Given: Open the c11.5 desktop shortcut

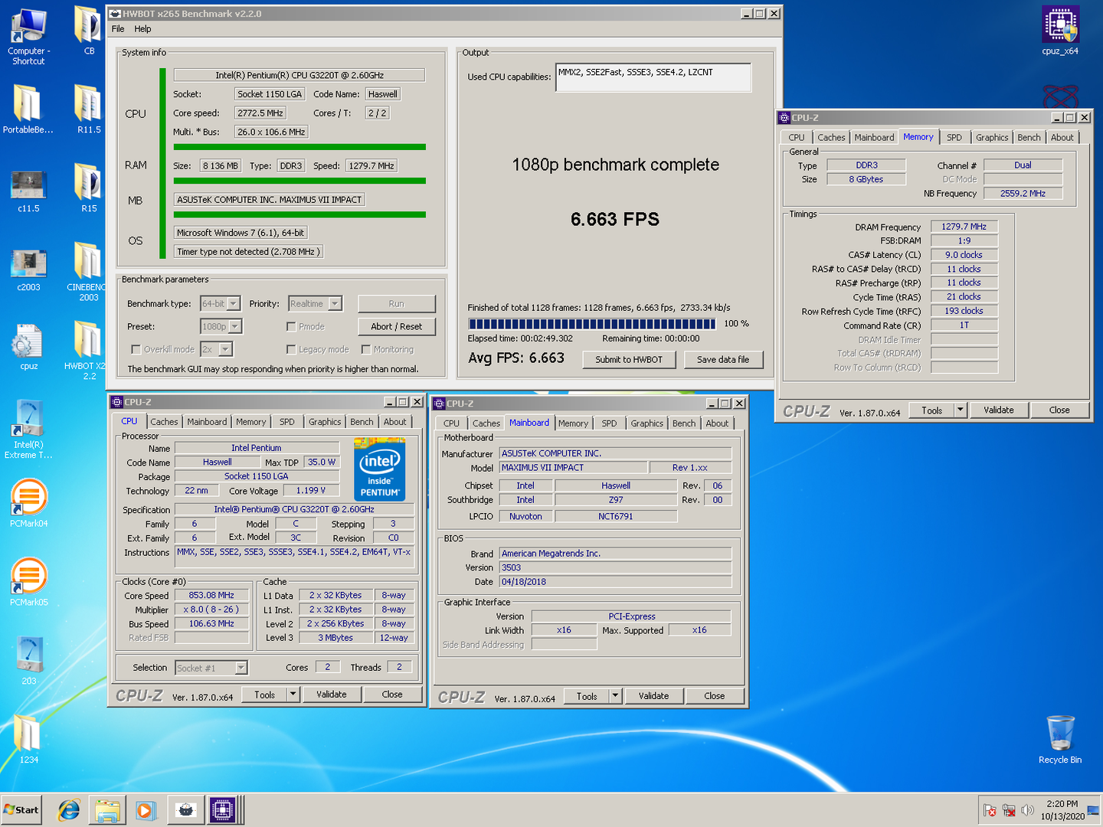Looking at the screenshot, I should click(x=28, y=189).
